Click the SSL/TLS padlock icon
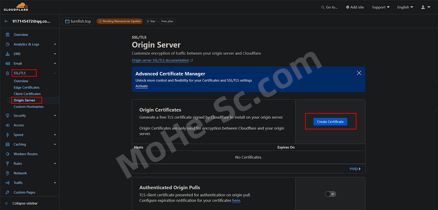 point(8,73)
